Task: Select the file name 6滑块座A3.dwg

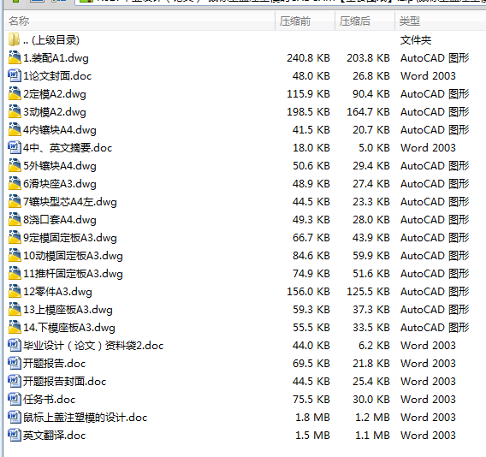Action: (60, 184)
